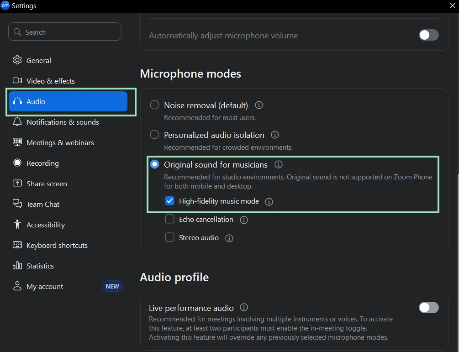This screenshot has height=352, width=459.
Task: Open Team Chat settings via chat icon
Action: tap(17, 204)
